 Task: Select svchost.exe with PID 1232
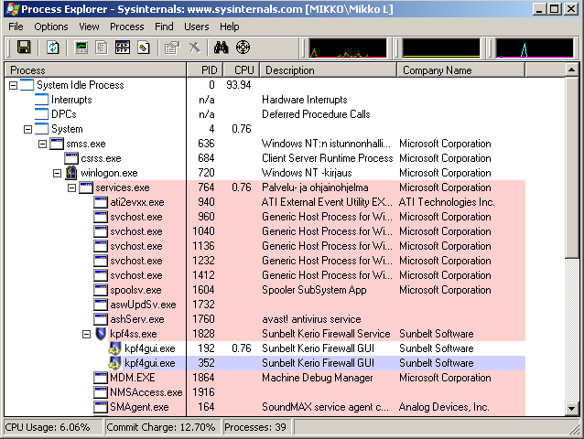[x=265, y=261]
